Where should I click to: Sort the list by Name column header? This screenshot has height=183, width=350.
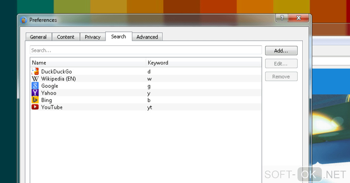coord(87,63)
